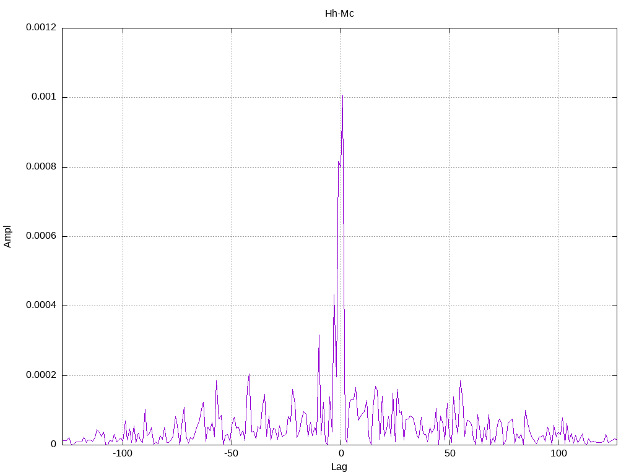Click the -50 x-axis tick label

pos(232,453)
